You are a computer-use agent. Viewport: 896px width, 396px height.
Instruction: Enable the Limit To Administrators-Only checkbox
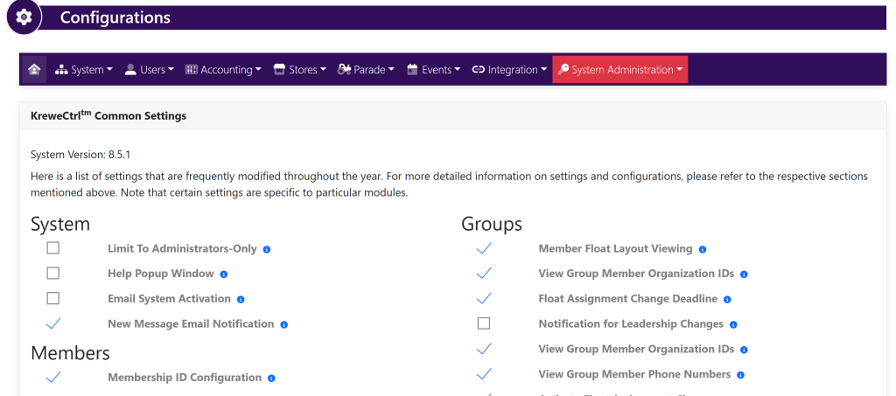pos(53,248)
